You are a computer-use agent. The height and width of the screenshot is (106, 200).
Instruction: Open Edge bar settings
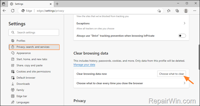(x=22, y=96)
